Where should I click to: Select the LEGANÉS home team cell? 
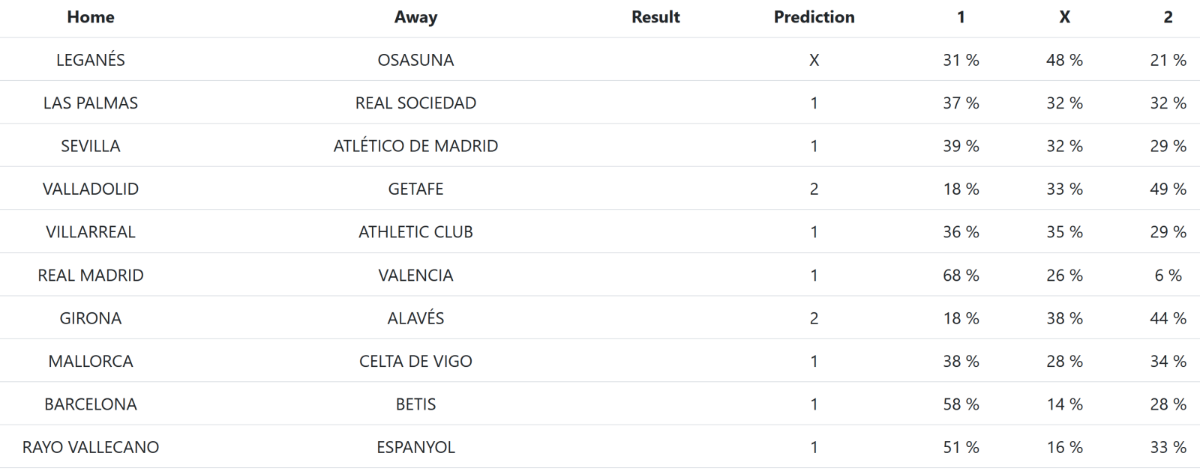[91, 60]
